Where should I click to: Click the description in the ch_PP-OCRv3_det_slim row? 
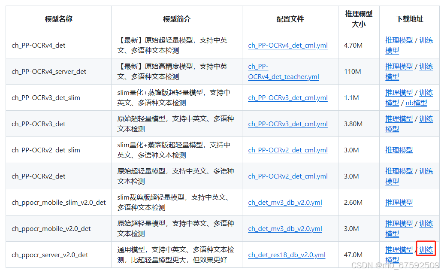174,98
